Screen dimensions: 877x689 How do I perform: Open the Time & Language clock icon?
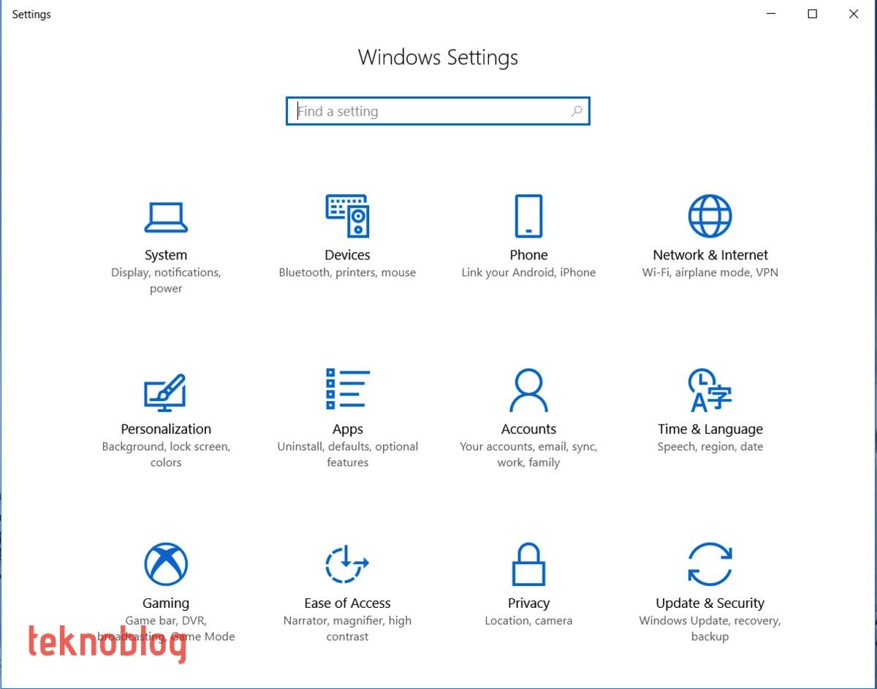pyautogui.click(x=710, y=390)
